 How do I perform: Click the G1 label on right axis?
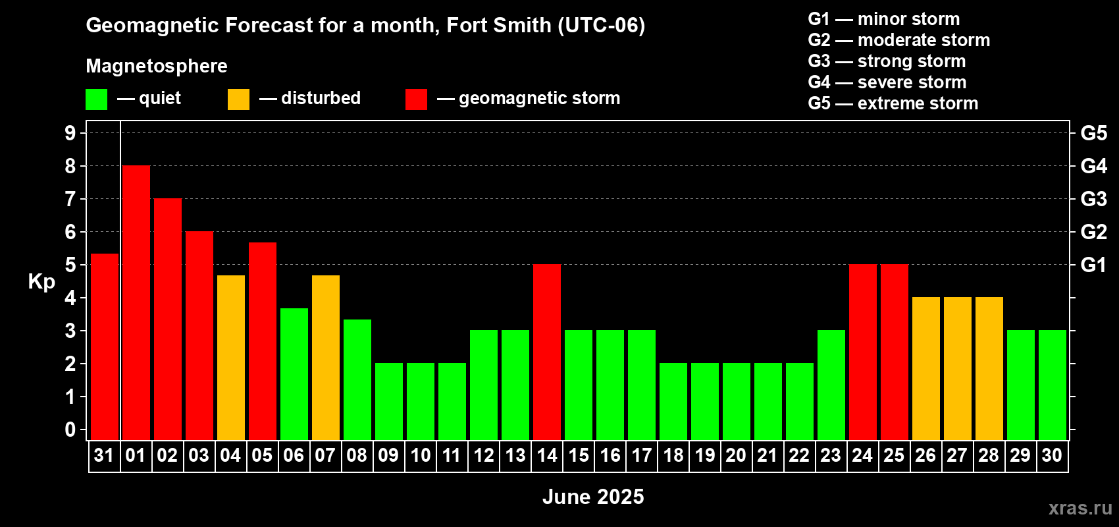coord(1093,265)
